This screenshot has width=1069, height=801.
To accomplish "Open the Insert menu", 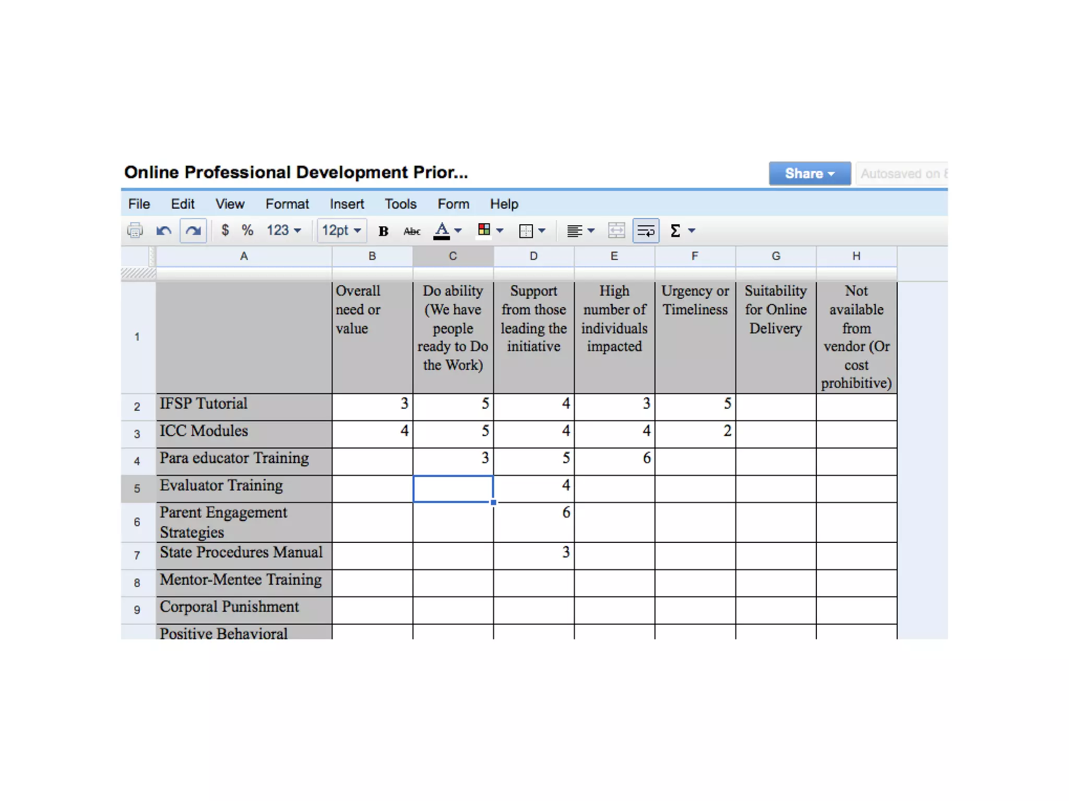I will [347, 204].
